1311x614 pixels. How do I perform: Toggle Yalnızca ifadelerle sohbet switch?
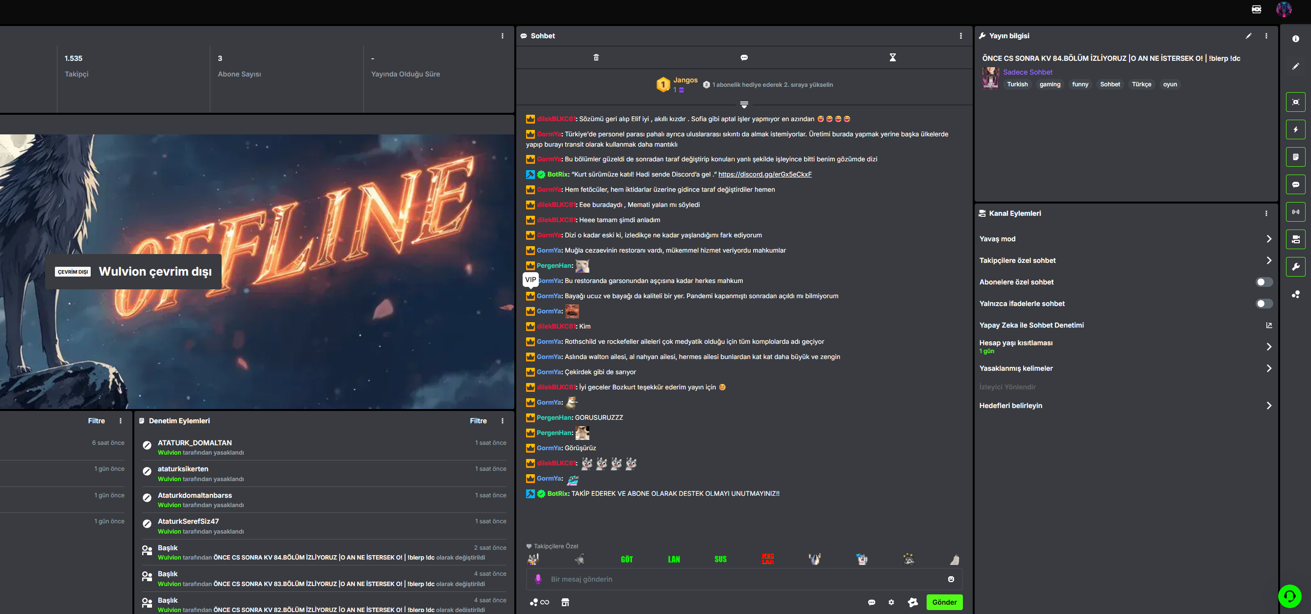tap(1264, 304)
